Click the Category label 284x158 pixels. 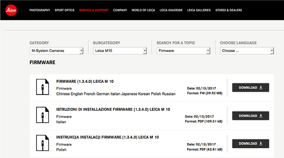click(x=39, y=43)
